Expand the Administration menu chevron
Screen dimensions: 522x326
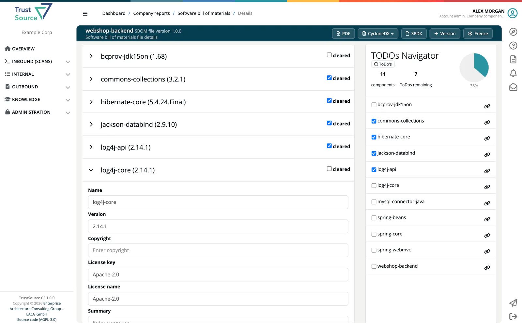coord(68,113)
